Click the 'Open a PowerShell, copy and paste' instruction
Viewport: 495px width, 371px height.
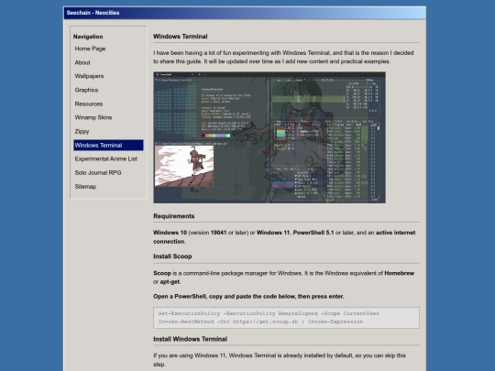point(248,297)
